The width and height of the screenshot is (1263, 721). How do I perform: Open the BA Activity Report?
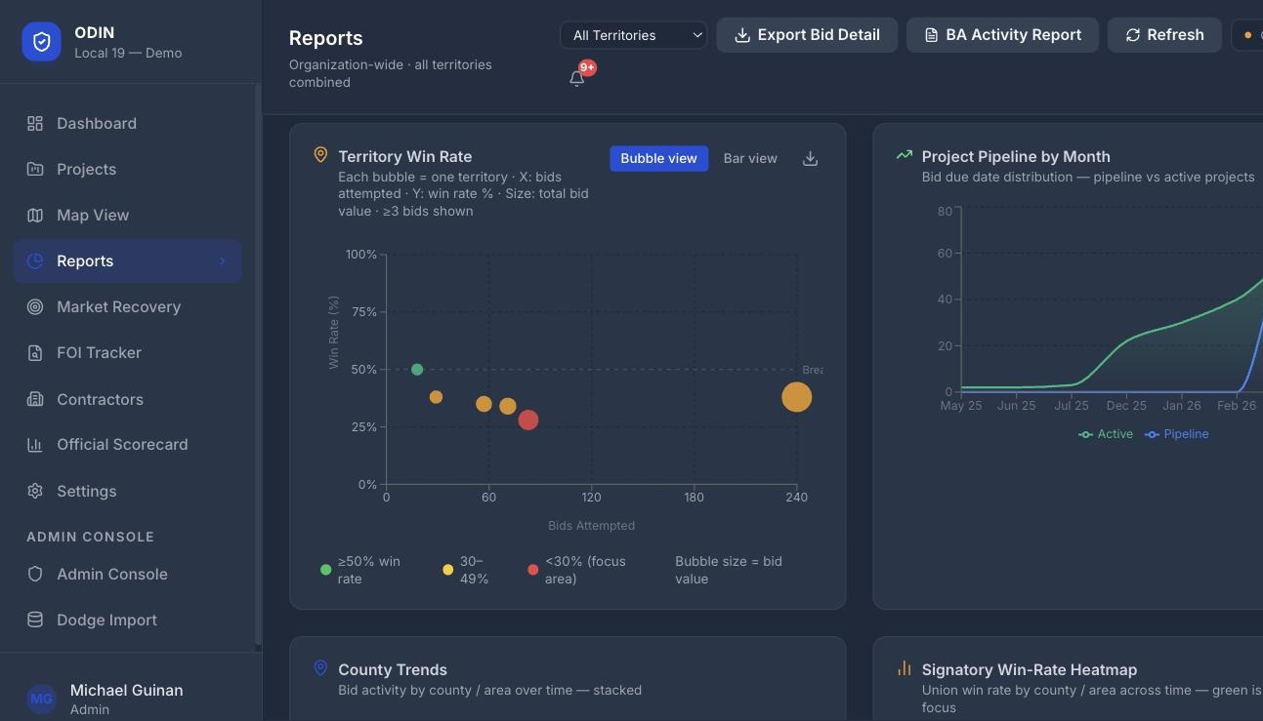pos(1002,35)
